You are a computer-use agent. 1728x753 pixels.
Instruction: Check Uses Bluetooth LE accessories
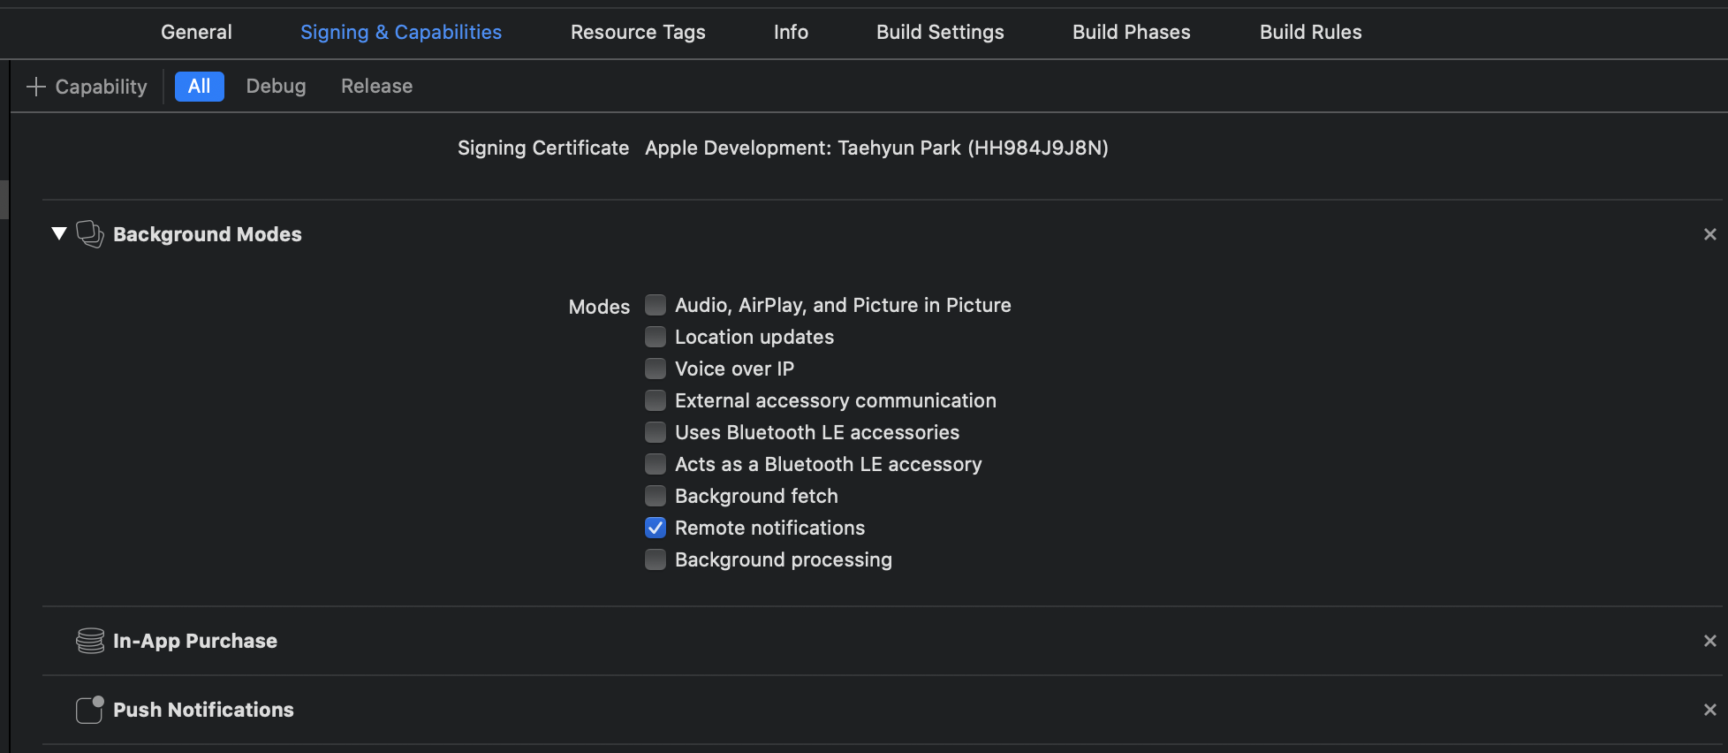(656, 432)
